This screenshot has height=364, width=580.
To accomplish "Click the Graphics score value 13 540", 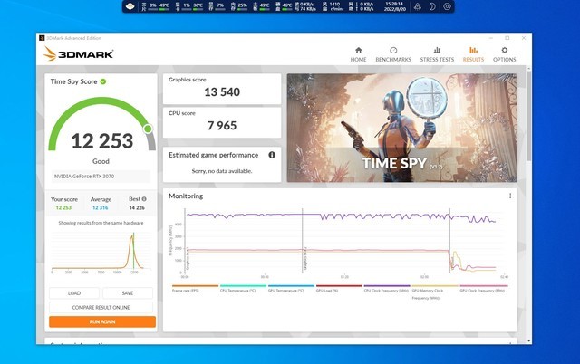I will [x=222, y=92].
